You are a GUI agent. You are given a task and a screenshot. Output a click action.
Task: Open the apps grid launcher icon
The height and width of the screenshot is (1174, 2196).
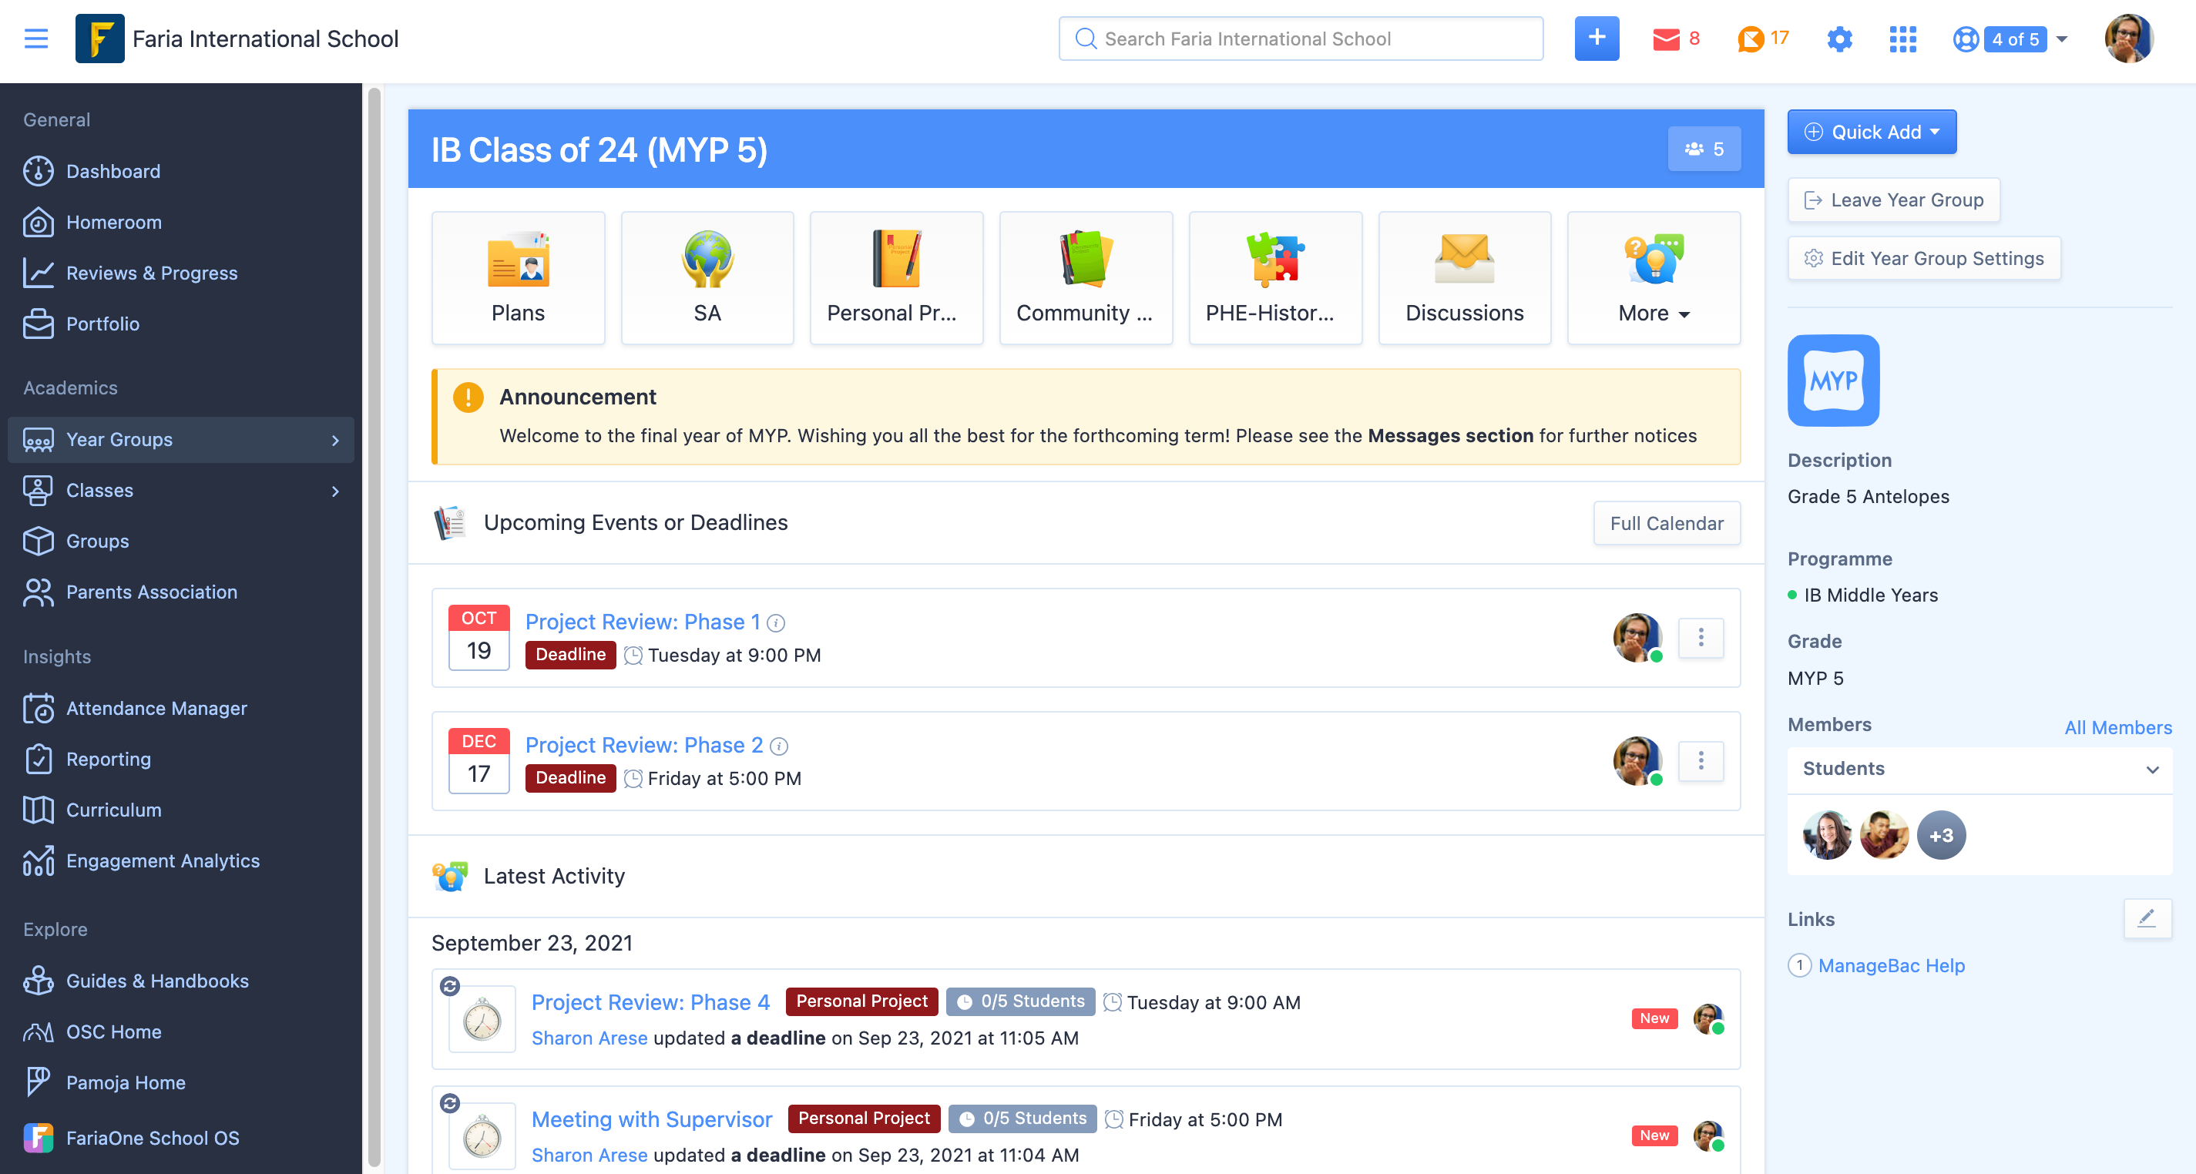1902,39
